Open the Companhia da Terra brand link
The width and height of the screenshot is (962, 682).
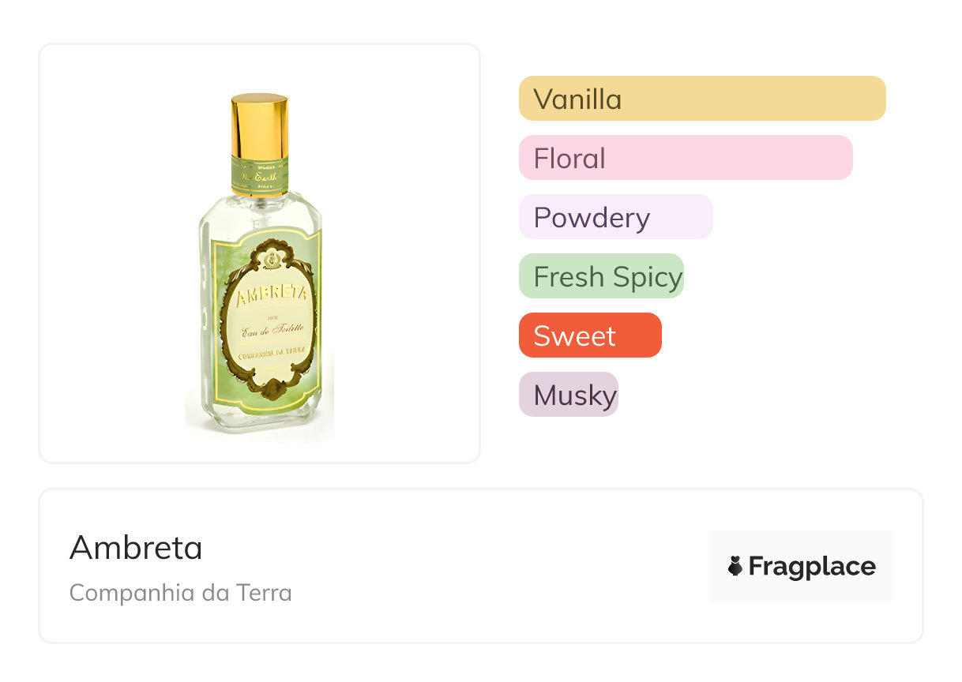click(x=181, y=592)
